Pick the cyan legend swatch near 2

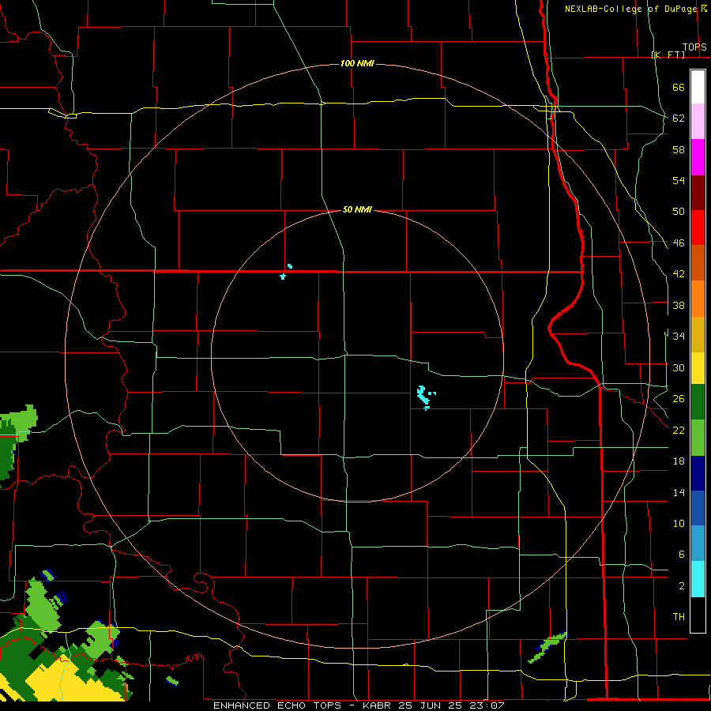point(698,579)
